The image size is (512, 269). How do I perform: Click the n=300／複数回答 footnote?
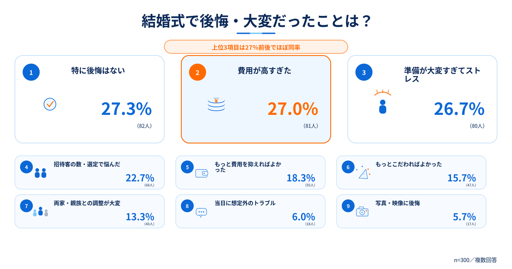[478, 260]
